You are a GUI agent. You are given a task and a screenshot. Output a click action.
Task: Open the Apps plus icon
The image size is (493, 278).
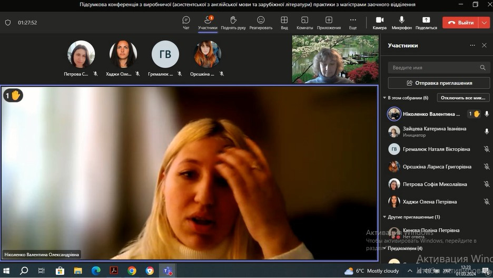(329, 22)
